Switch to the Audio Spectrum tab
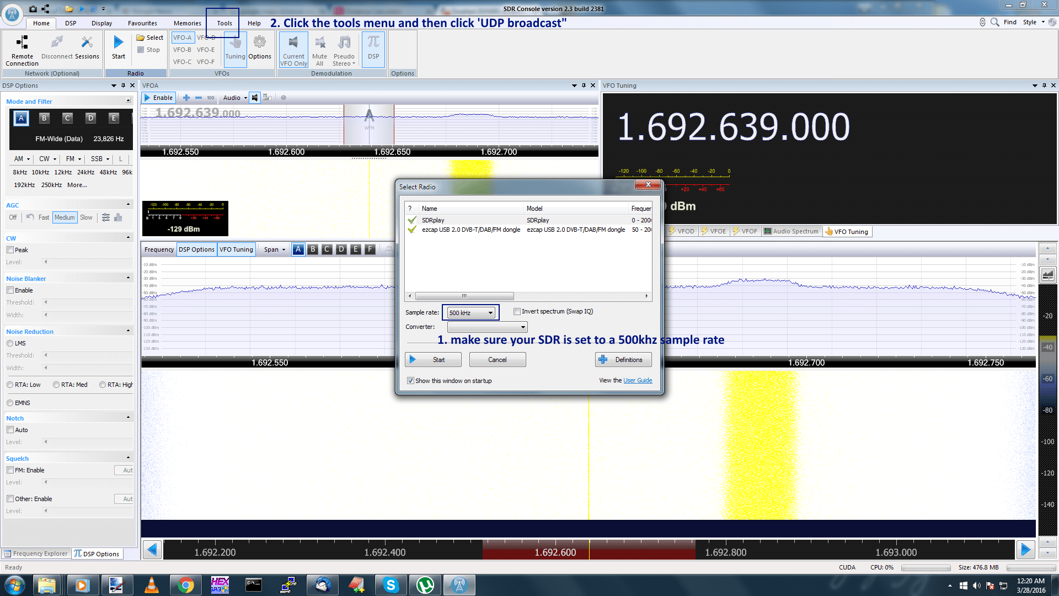The height and width of the screenshot is (596, 1059). (x=791, y=231)
